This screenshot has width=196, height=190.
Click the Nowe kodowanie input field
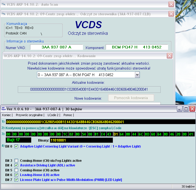[89, 103]
